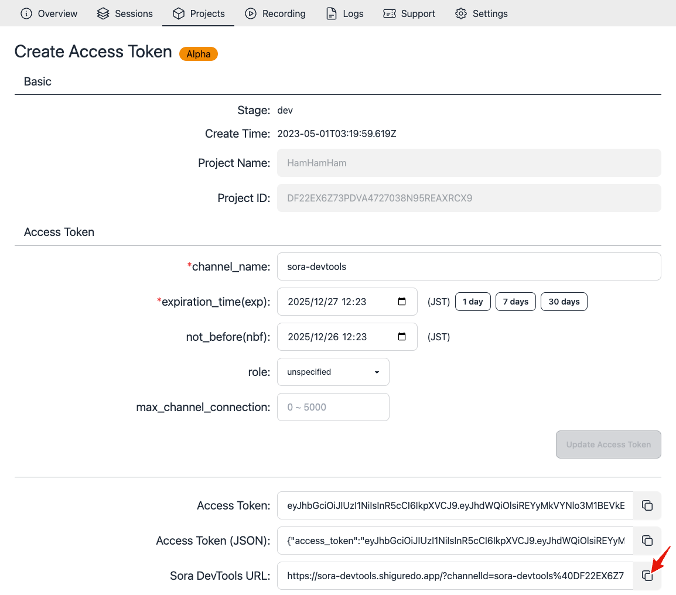Click the Sessions layers icon
The width and height of the screenshot is (676, 595).
pyautogui.click(x=103, y=13)
